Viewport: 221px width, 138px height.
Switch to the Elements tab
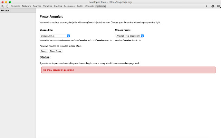pyautogui.click(x=15, y=6)
